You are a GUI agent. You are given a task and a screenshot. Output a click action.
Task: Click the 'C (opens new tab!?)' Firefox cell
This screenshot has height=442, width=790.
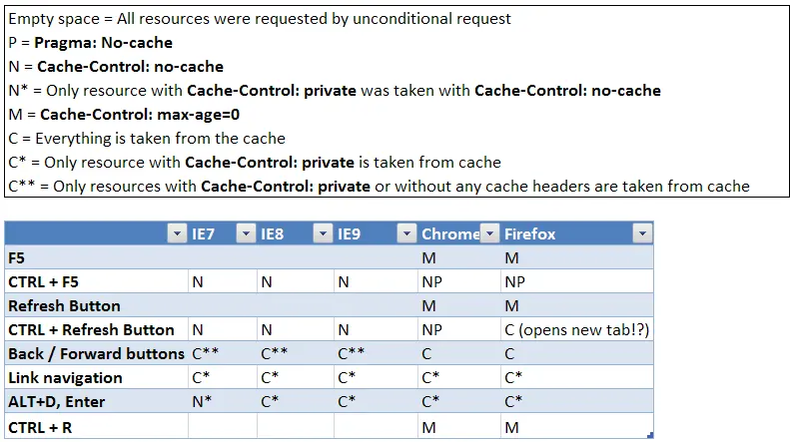point(577,329)
